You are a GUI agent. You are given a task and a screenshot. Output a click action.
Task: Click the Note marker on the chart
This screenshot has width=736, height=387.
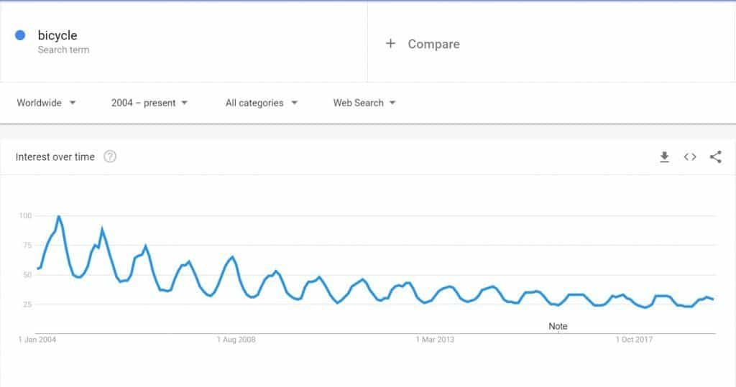pyautogui.click(x=558, y=326)
